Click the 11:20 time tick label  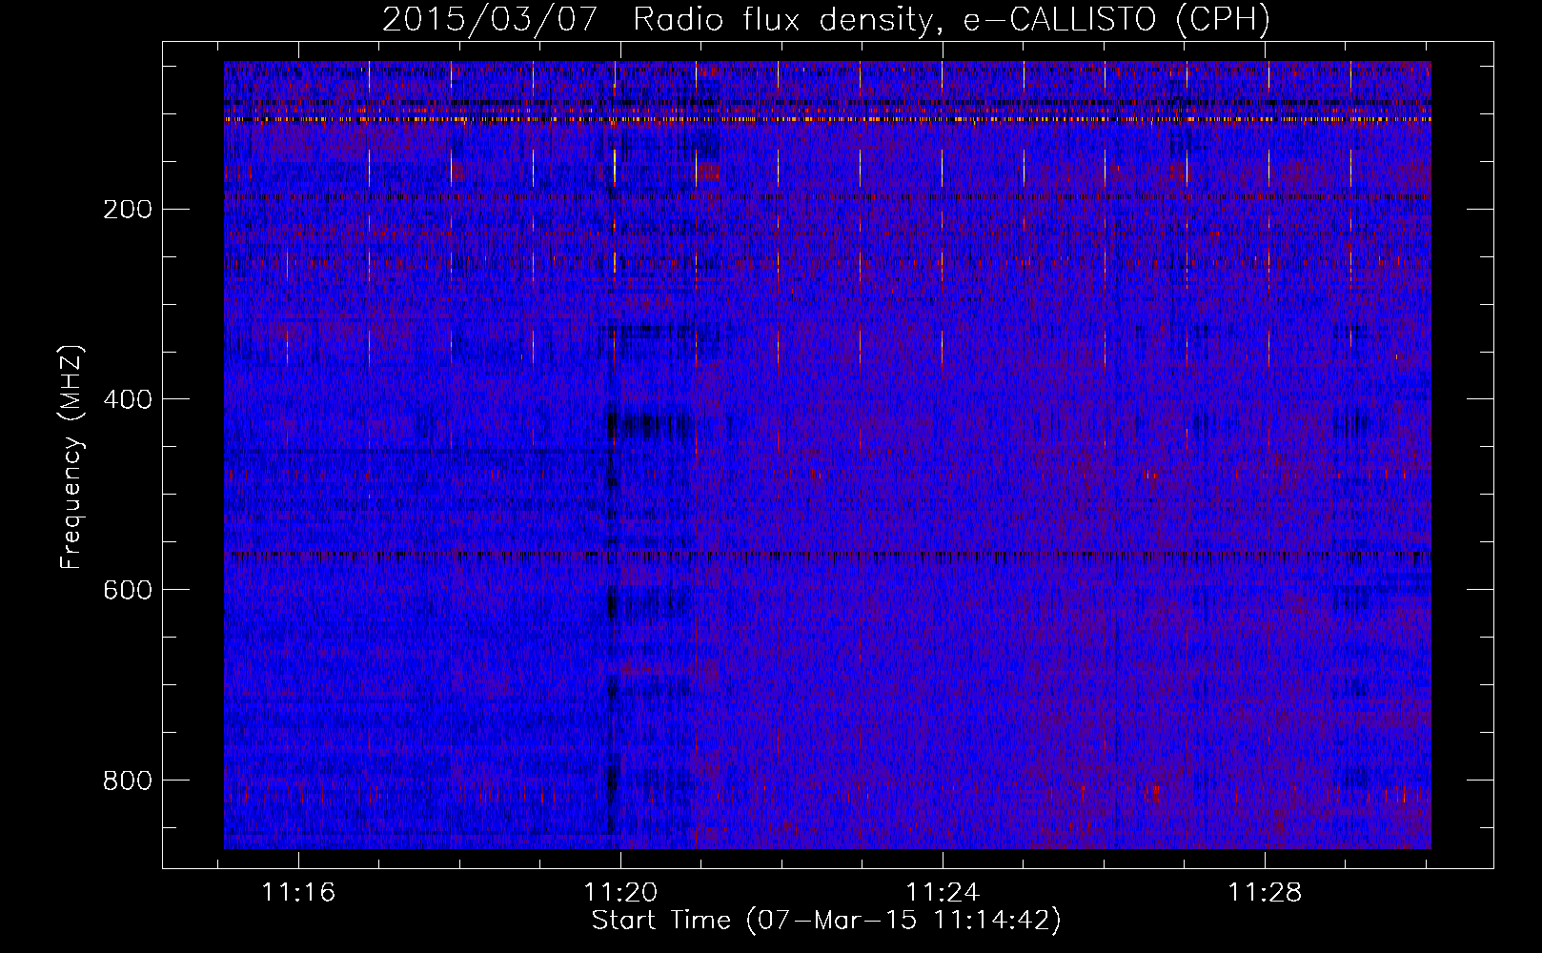[621, 893]
